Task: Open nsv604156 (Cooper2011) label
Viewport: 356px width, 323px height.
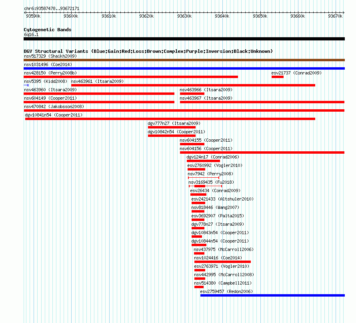Action: pyautogui.click(x=206, y=148)
